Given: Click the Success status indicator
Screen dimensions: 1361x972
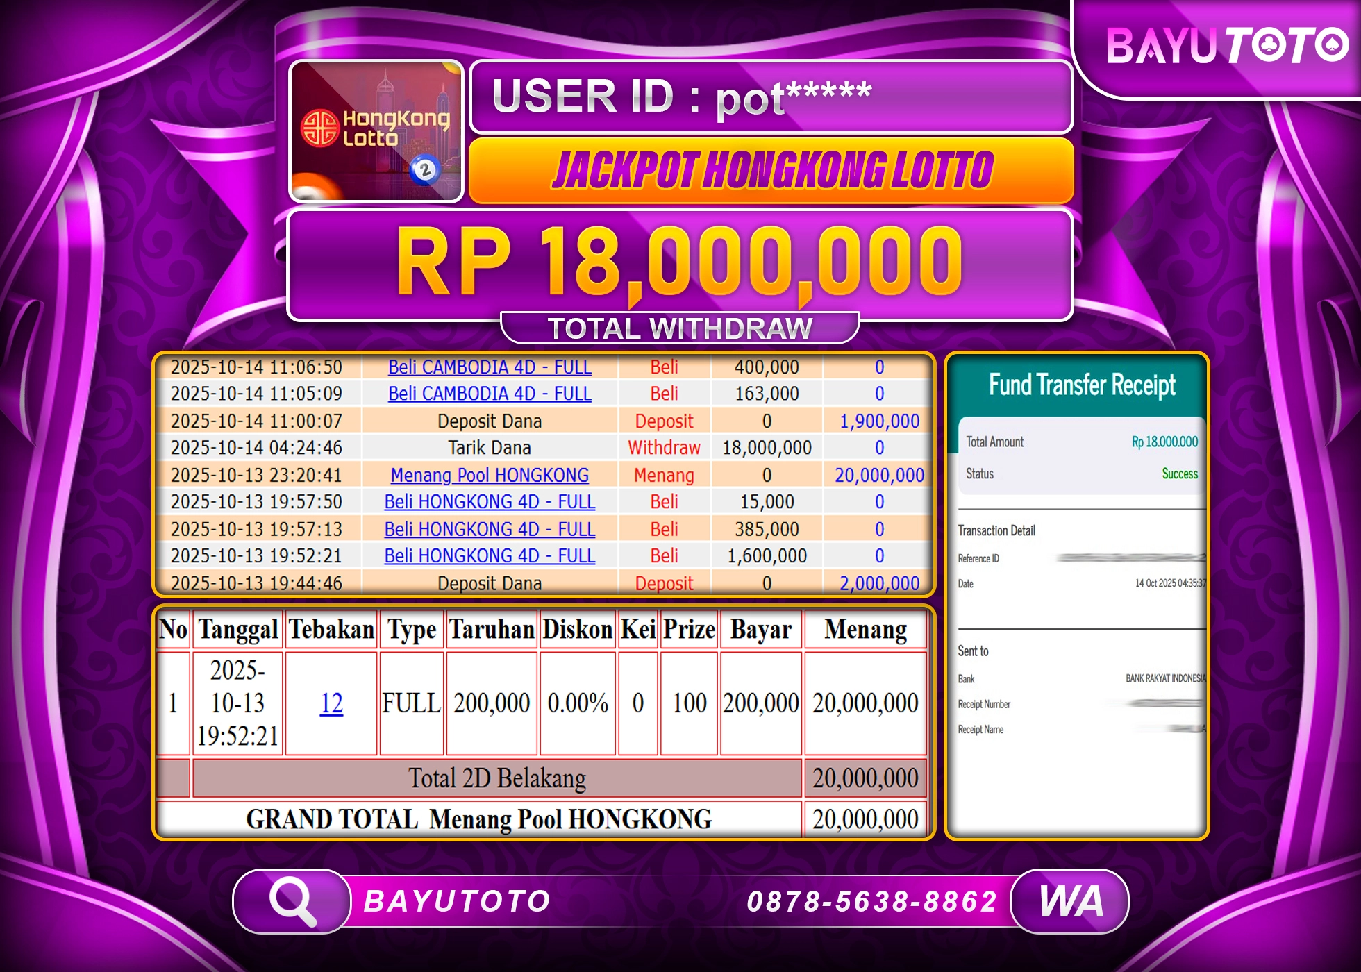Looking at the screenshot, I should (x=1178, y=473).
